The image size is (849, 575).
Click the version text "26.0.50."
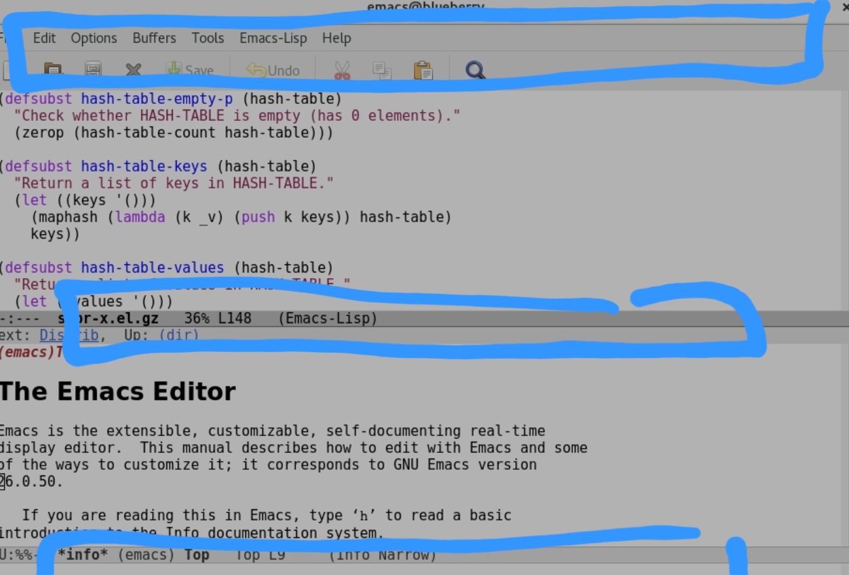[x=31, y=482]
